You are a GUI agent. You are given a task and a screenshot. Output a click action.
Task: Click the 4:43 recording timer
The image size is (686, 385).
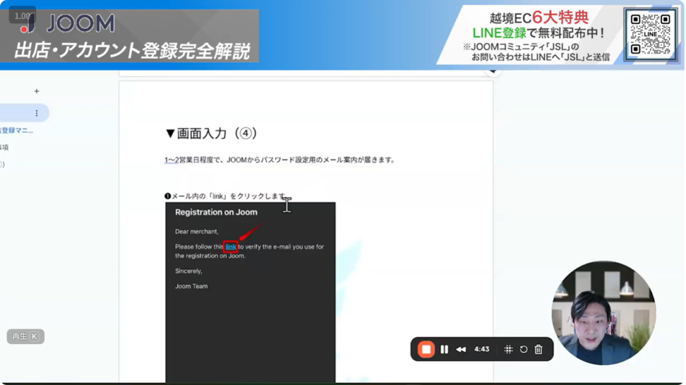(x=482, y=350)
